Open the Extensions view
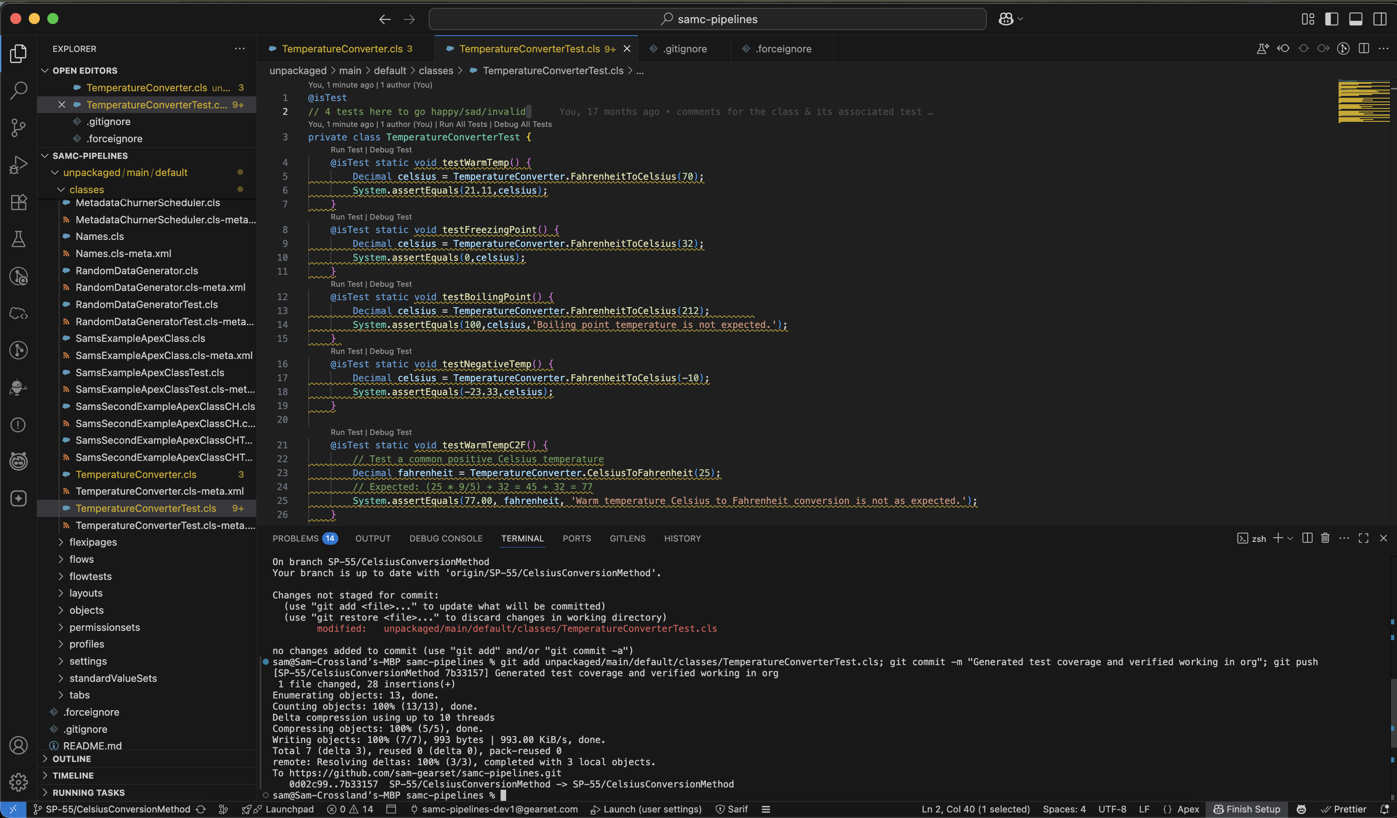Screen dimensions: 1397x818 pyautogui.click(x=18, y=202)
